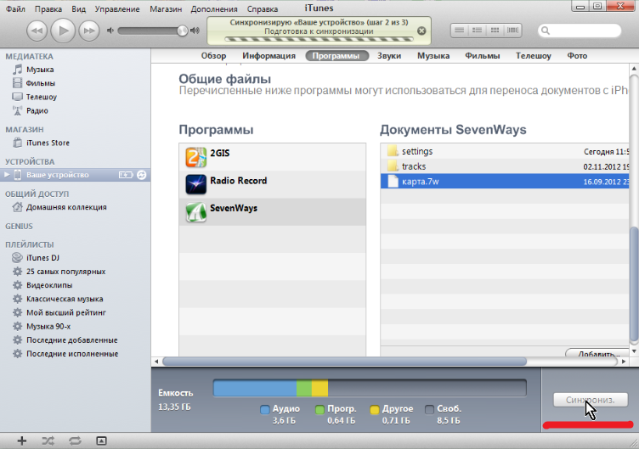
Task: Click the Синхрониз. button
Action: click(x=590, y=400)
